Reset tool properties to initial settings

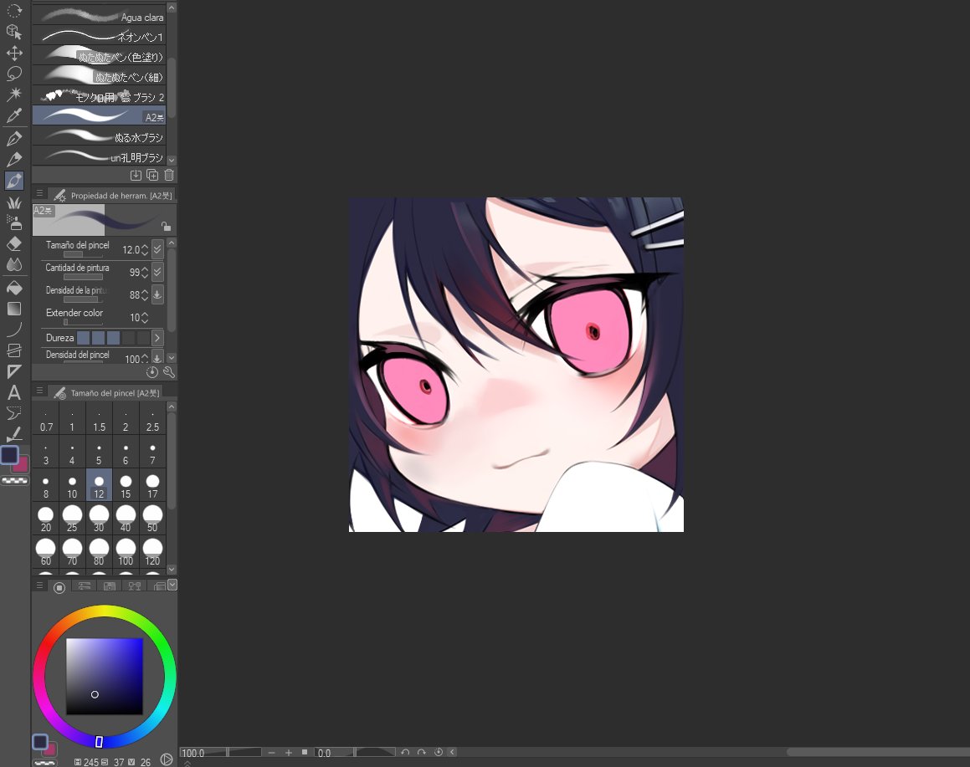click(x=152, y=372)
